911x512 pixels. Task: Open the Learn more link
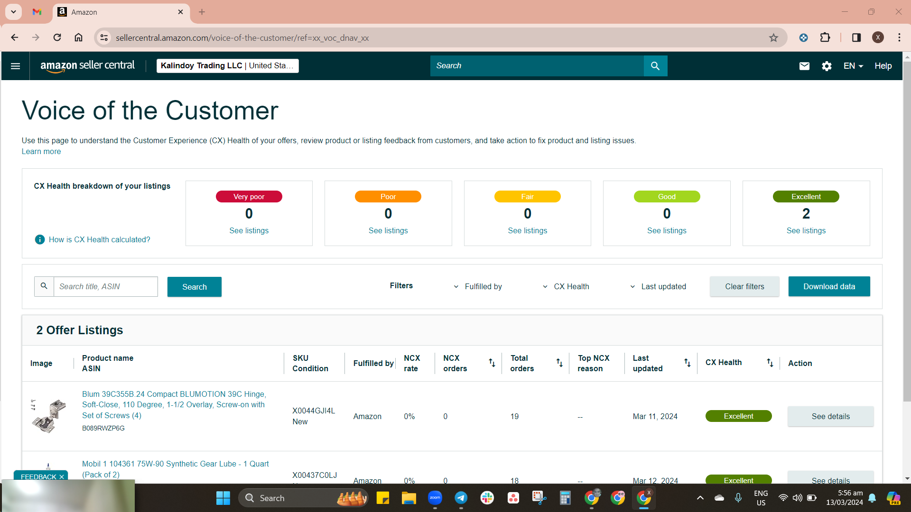(x=41, y=151)
